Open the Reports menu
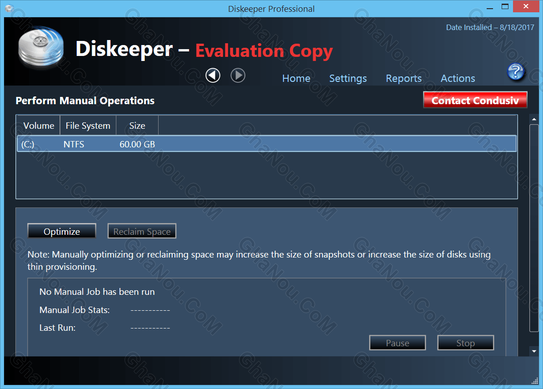543x389 pixels. coord(404,79)
